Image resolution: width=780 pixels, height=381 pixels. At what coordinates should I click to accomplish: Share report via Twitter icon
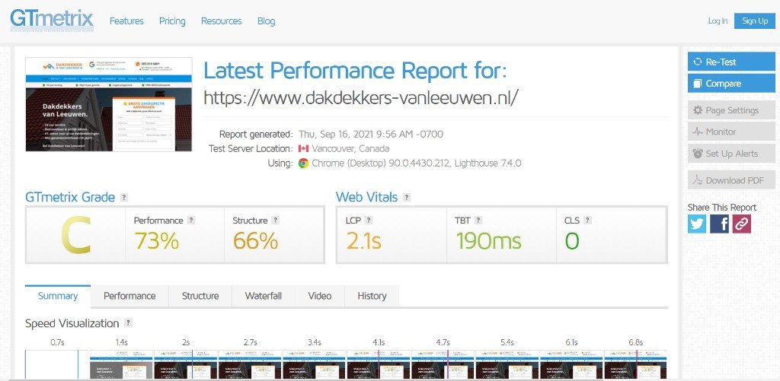coord(697,224)
